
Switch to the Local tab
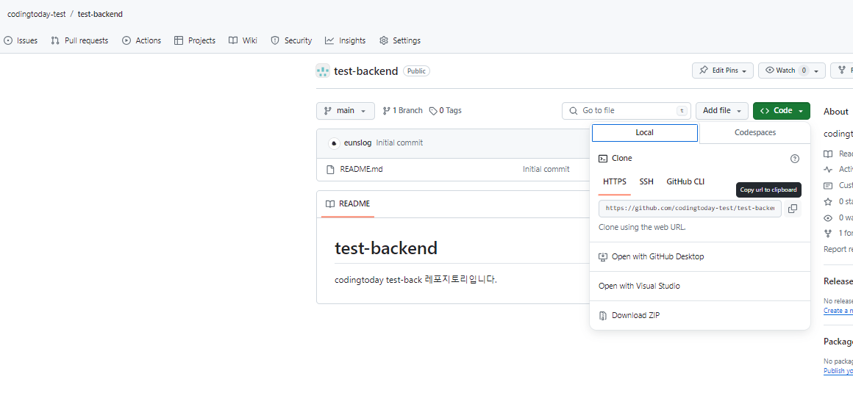[x=645, y=133]
